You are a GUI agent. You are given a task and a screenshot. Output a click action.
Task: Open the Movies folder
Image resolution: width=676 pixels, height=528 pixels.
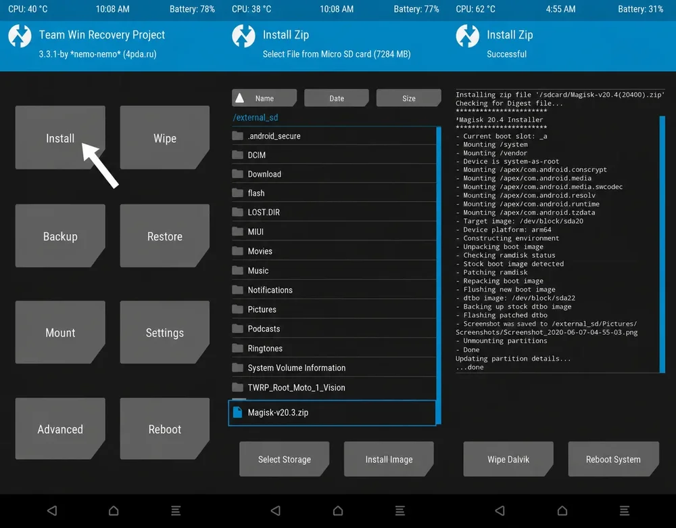(x=334, y=251)
